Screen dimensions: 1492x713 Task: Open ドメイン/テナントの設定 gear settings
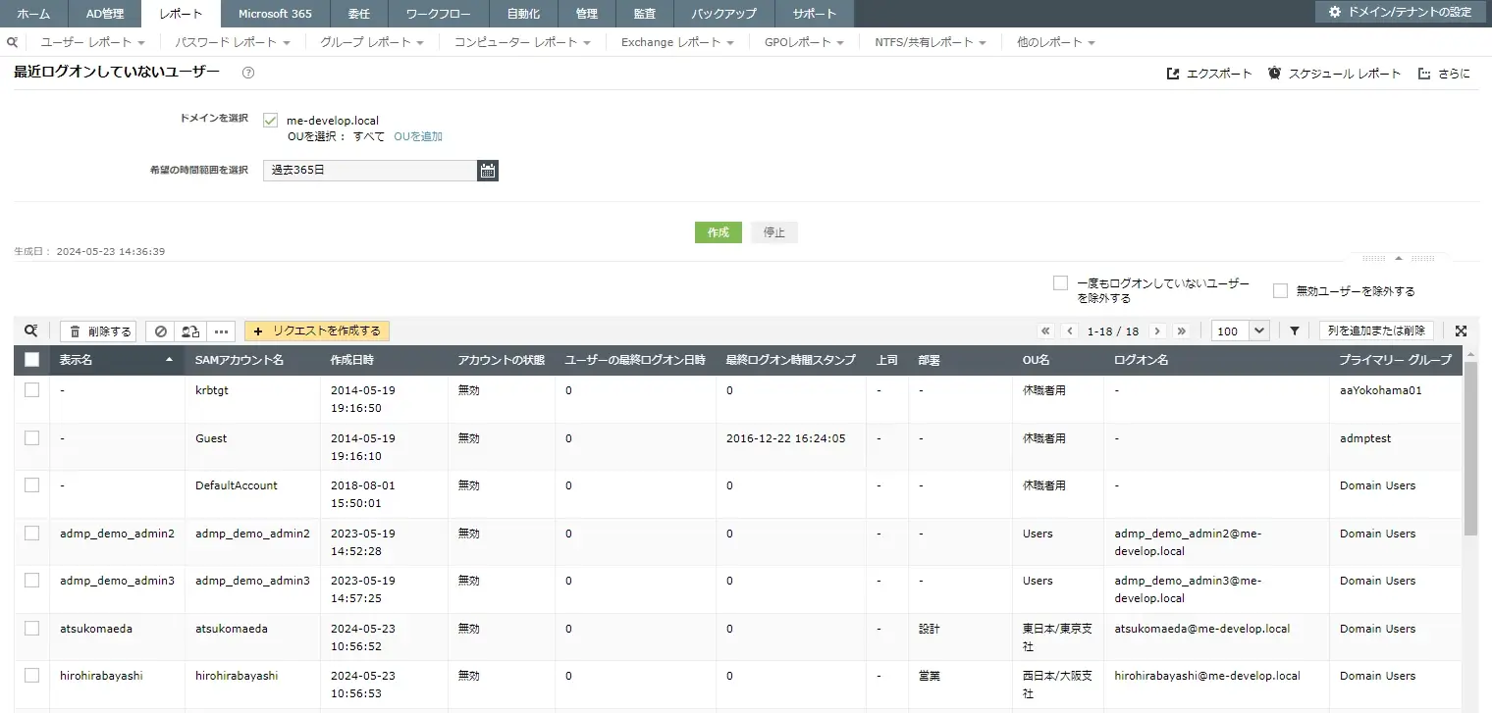click(x=1400, y=12)
